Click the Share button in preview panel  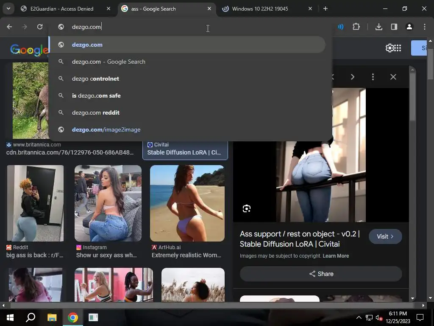pyautogui.click(x=321, y=274)
